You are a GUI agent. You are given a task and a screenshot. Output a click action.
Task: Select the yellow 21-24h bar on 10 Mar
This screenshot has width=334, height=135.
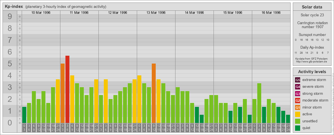point(58,101)
